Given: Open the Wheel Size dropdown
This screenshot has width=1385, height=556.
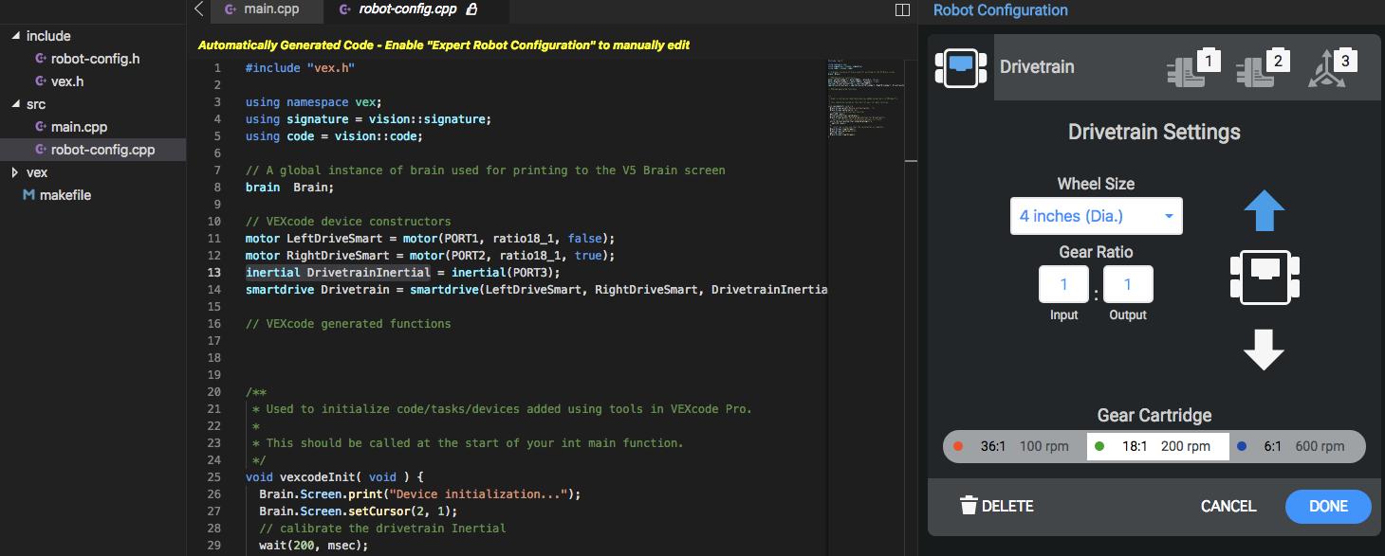Looking at the screenshot, I should tap(1097, 216).
